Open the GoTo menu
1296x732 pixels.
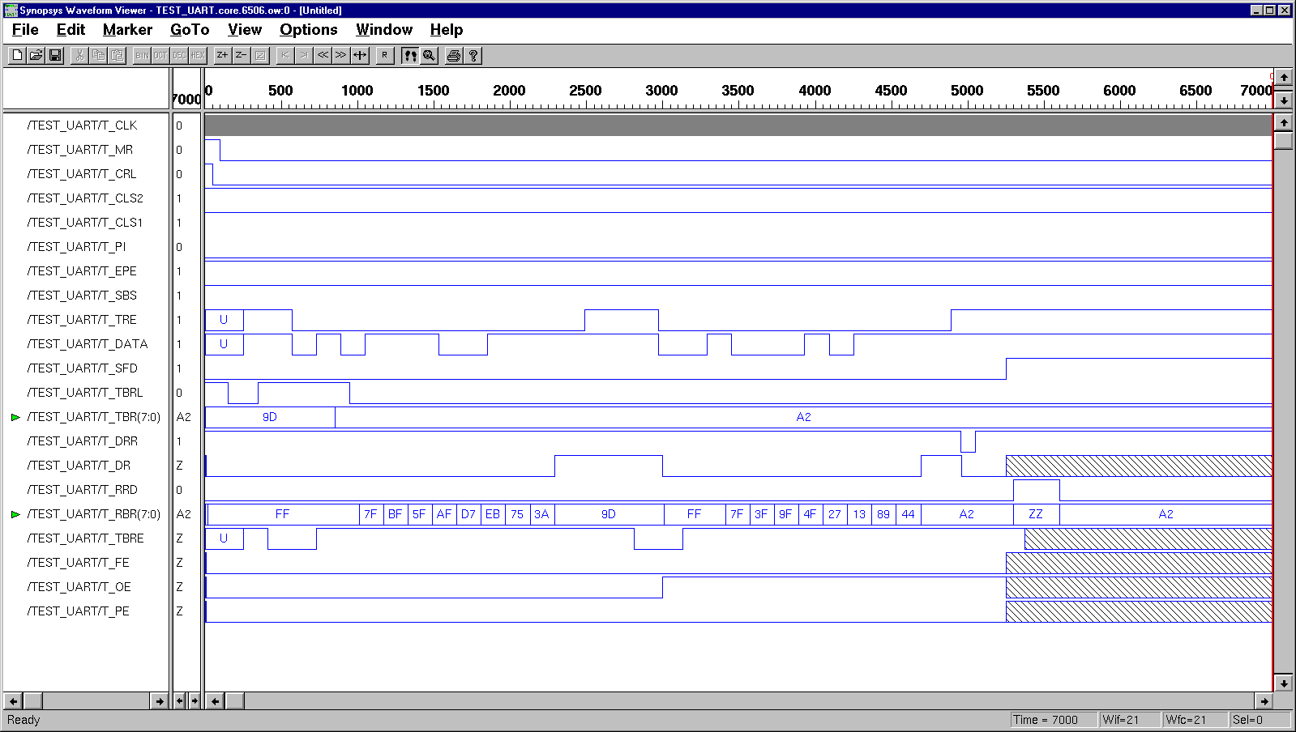[x=190, y=30]
